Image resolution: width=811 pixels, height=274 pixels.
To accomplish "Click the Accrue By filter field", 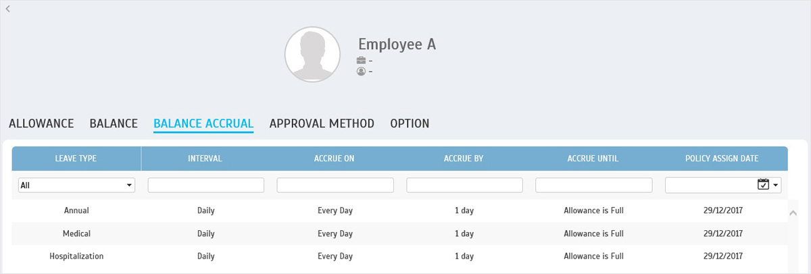I will (464, 185).
